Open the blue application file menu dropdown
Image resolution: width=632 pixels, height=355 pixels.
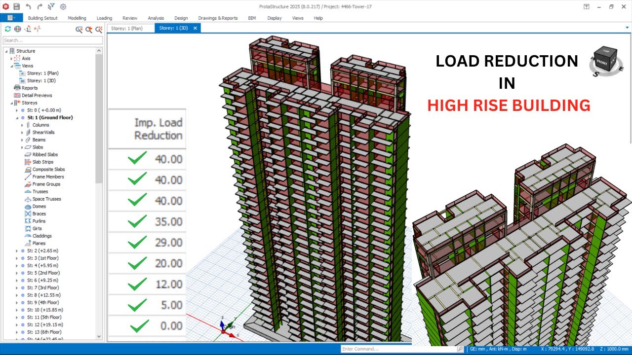click(x=11, y=18)
